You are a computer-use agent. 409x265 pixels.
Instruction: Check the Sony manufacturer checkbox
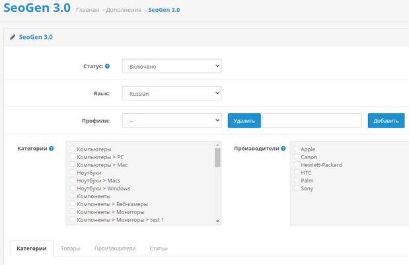point(297,188)
